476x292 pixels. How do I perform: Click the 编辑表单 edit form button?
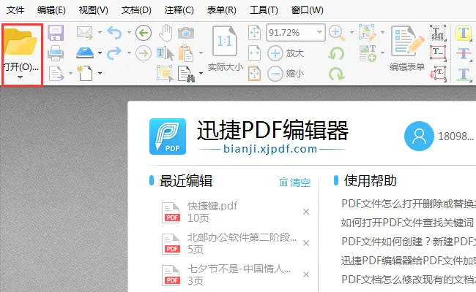[x=407, y=49]
